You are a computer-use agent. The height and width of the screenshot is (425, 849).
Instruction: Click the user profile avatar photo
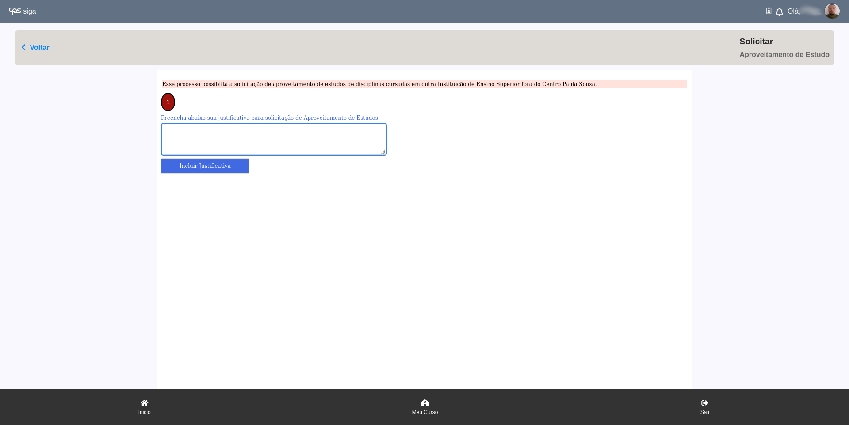click(832, 11)
